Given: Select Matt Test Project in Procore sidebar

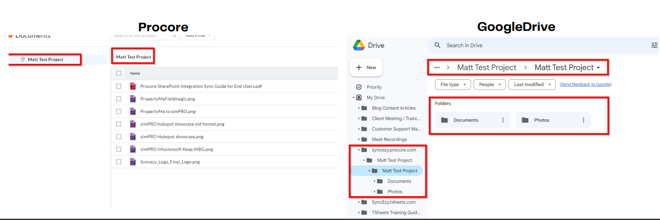Looking at the screenshot, I should click(x=45, y=59).
